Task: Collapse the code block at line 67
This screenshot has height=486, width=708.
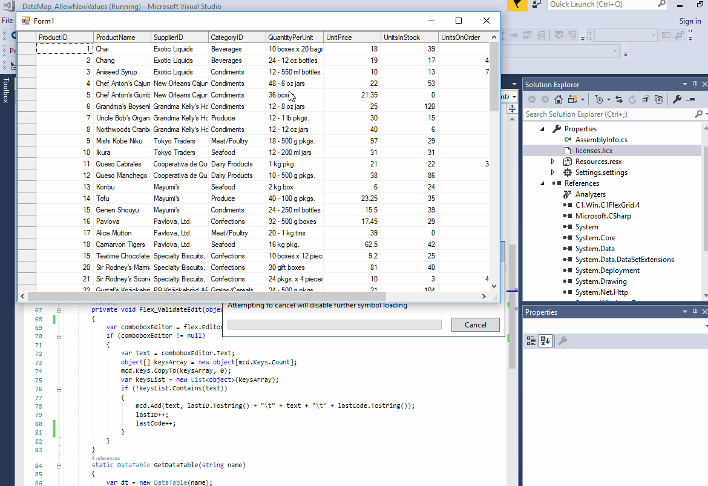Action: click(59, 310)
